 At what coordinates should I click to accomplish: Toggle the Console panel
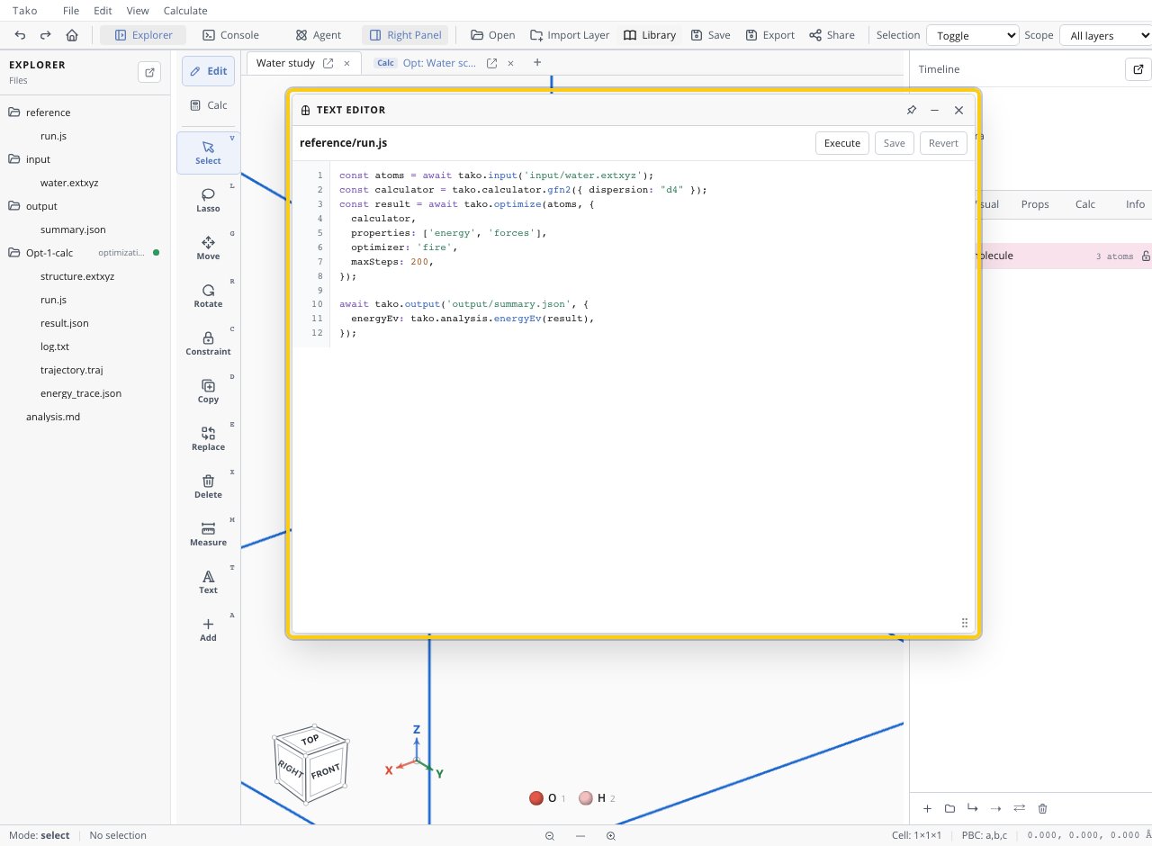coord(230,35)
